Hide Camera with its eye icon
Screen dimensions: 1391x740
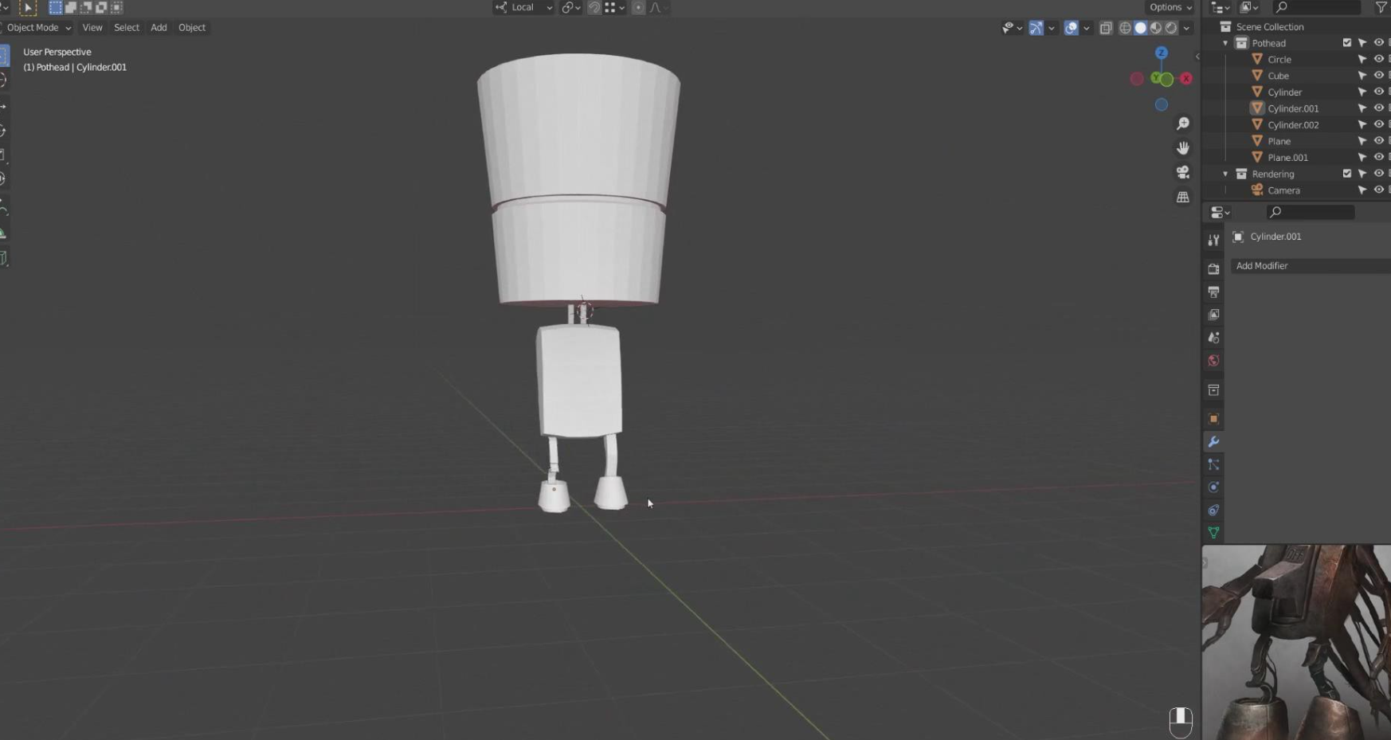coord(1379,190)
